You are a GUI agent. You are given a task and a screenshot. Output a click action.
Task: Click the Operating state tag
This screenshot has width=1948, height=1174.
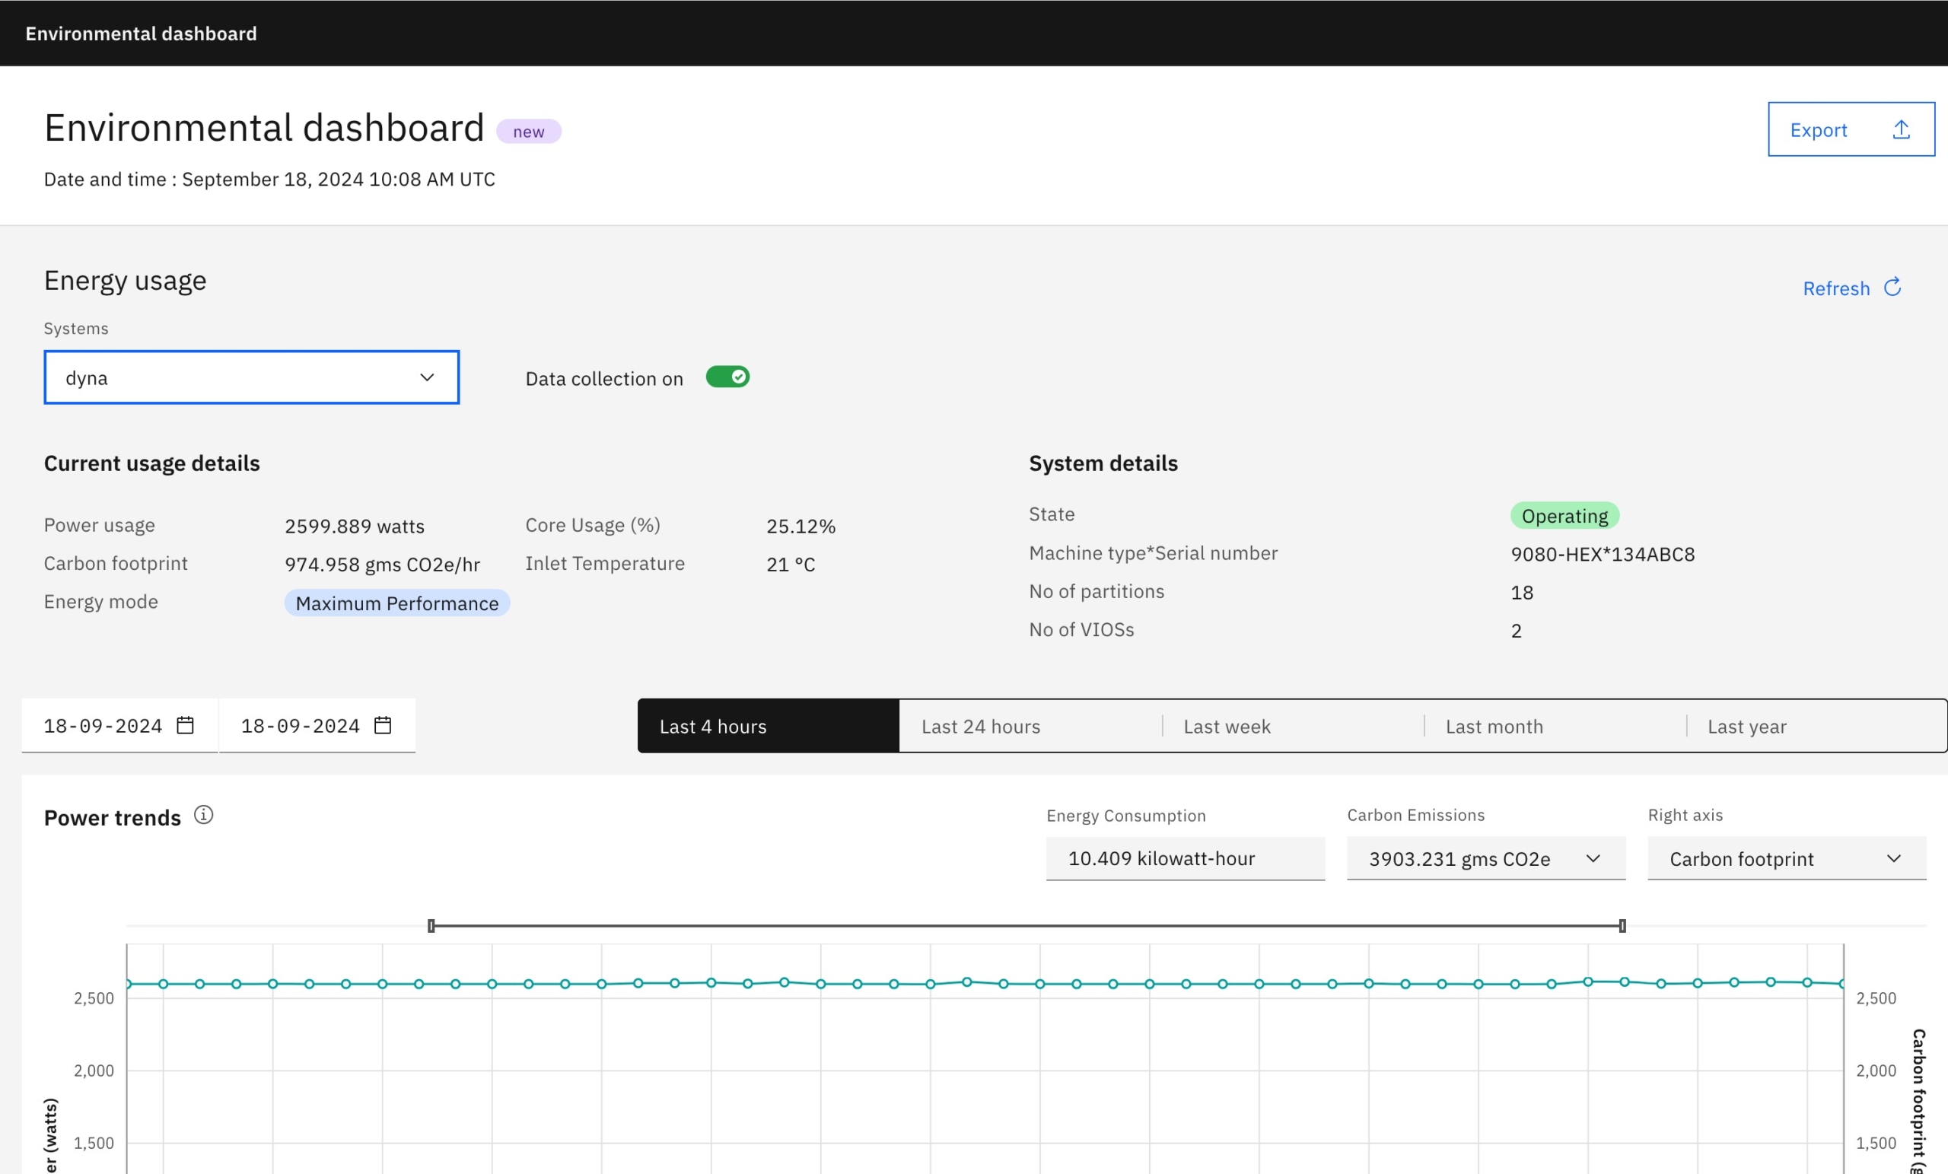point(1564,515)
